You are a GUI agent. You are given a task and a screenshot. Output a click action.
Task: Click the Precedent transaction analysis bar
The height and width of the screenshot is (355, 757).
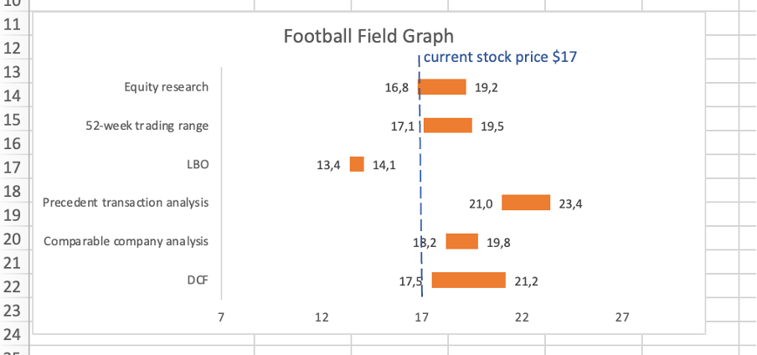(526, 203)
